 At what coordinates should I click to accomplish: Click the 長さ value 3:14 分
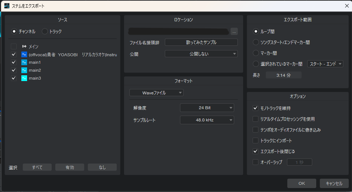pos(284,75)
